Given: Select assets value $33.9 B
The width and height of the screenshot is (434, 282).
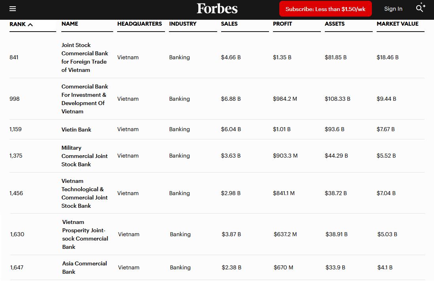Looking at the screenshot, I should coord(335,268).
